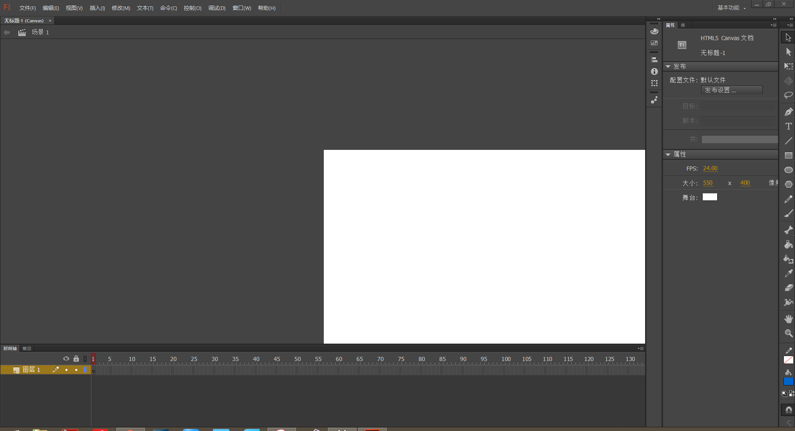Image resolution: width=795 pixels, height=431 pixels.
Task: Open the 基本功能 workspace dropdown
Action: pyautogui.click(x=731, y=8)
